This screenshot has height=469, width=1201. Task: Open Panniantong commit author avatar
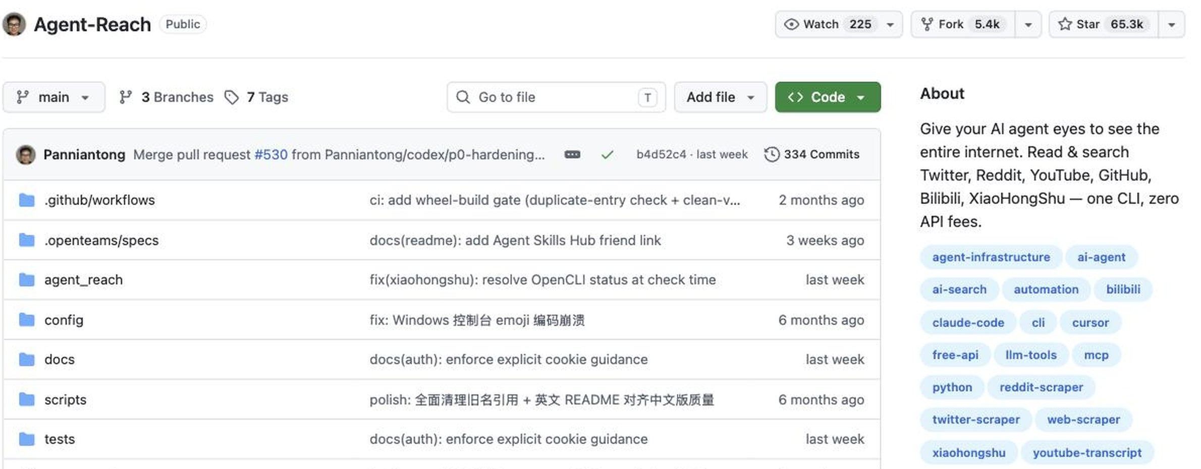pos(25,154)
